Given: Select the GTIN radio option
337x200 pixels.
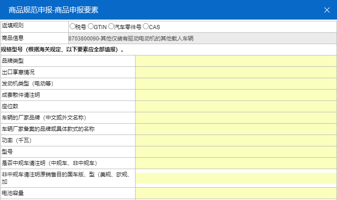Looking at the screenshot, I should pyautogui.click(x=91, y=27).
